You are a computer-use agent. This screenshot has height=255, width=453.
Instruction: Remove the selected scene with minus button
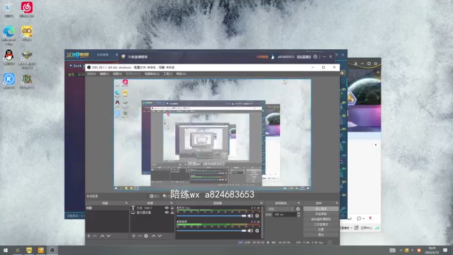95,236
